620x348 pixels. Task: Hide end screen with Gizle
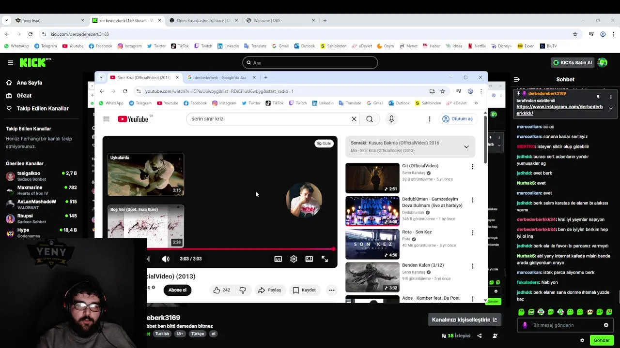click(324, 144)
